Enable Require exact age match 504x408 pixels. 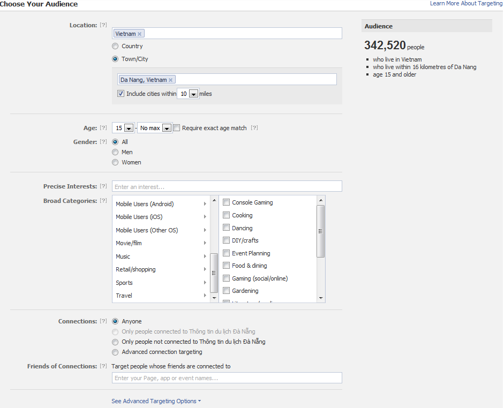tap(177, 128)
